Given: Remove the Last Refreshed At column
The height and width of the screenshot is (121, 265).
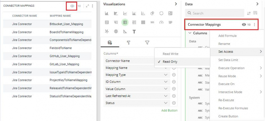Looking at the screenshot, I should click(x=174, y=96).
